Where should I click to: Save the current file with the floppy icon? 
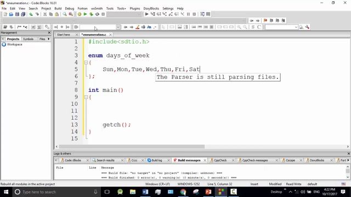17,14
